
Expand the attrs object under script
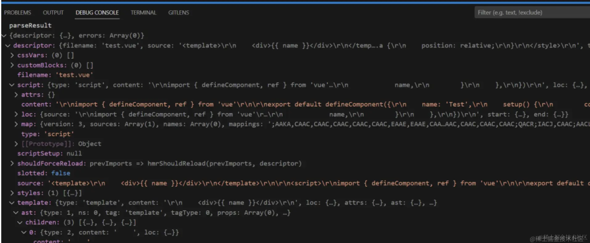point(16,95)
